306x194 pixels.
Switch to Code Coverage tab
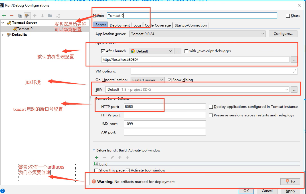point(158,25)
